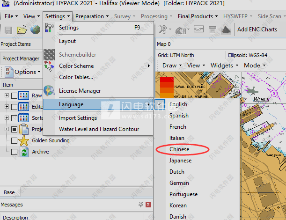
Task: Select Chinese language
Action: click(x=196, y=149)
